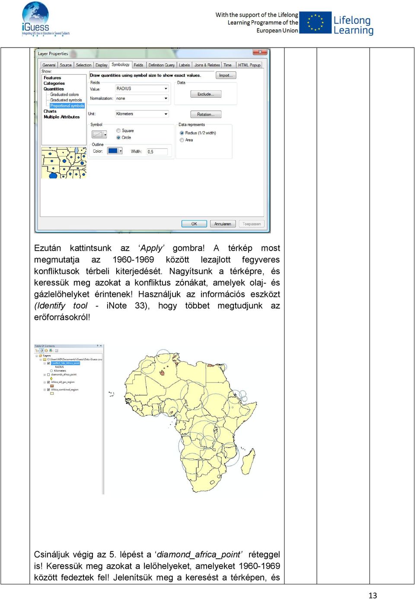Viewport: 415px width, 599px height.
Task: Toggle Africa_oil_gas_region layer visibility
Action: pyautogui.click(x=48, y=382)
